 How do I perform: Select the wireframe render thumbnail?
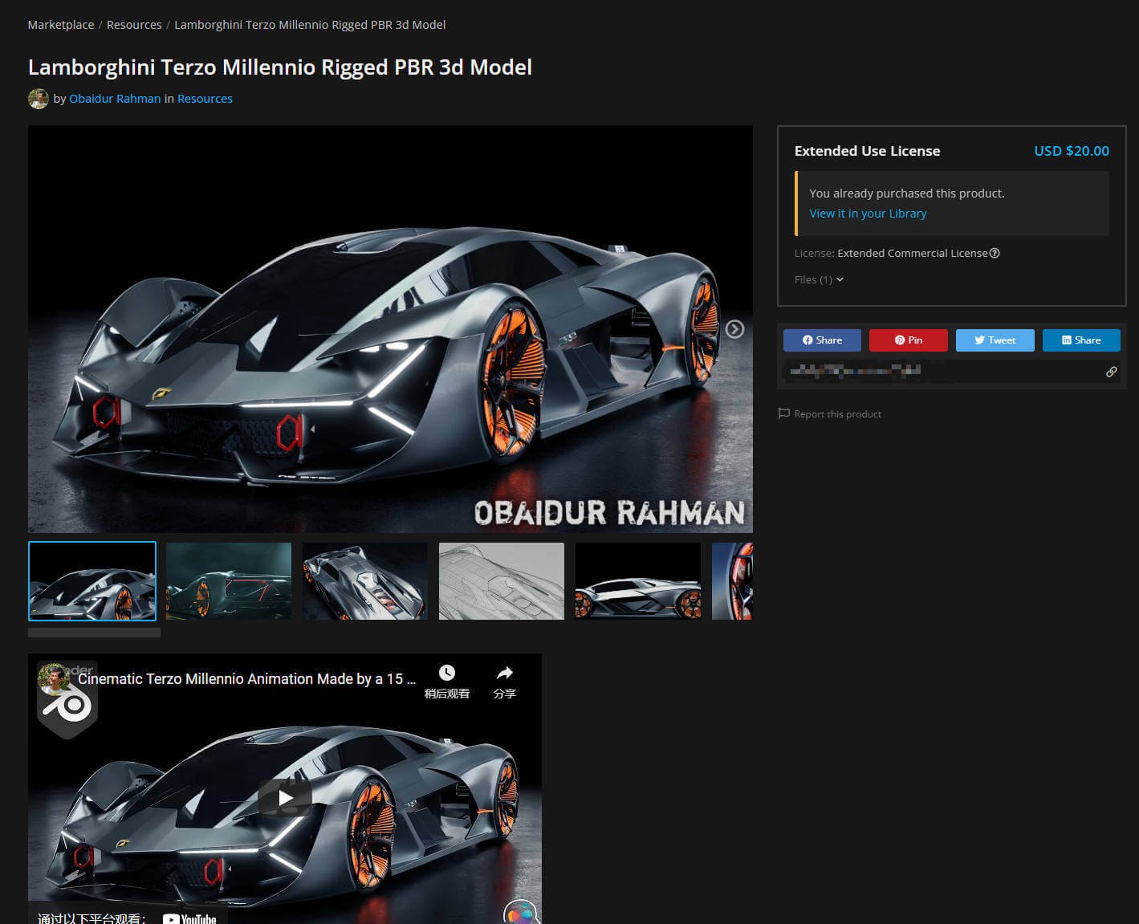502,581
